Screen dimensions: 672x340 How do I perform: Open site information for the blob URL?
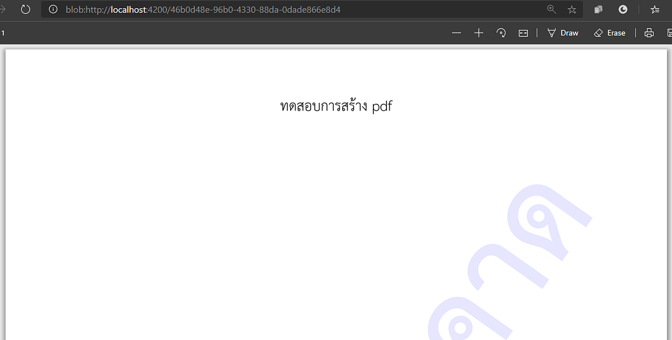click(x=53, y=9)
